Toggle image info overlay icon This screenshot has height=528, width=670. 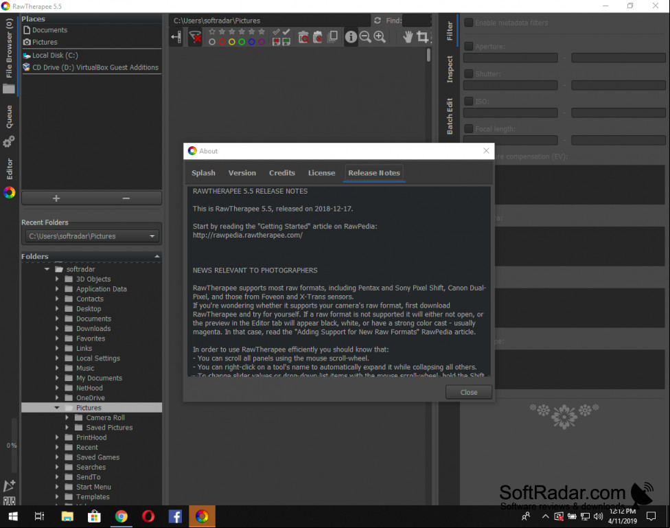point(351,37)
